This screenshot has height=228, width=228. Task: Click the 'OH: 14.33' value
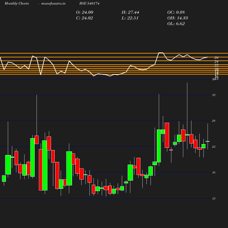[x=177, y=18]
